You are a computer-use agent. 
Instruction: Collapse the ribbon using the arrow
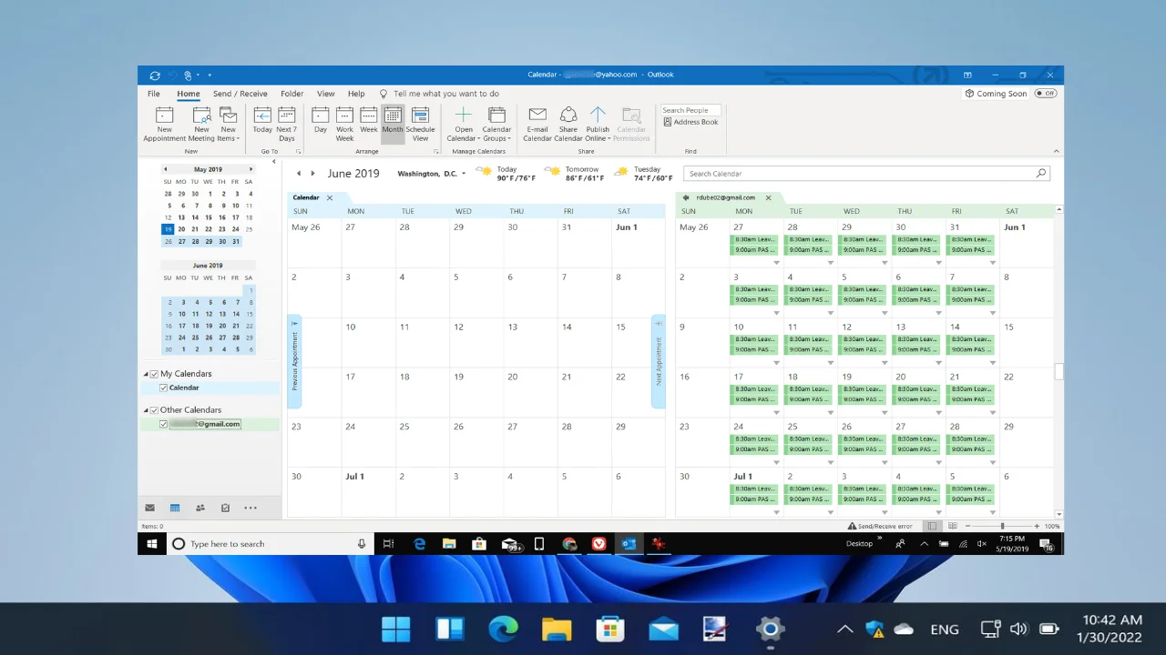pos(1056,151)
